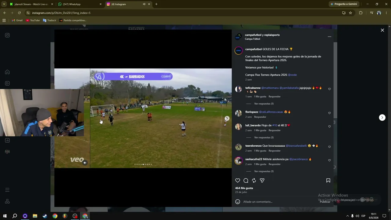Like sashacufre22's comment
The width and height of the screenshot is (391, 220).
tap(329, 160)
